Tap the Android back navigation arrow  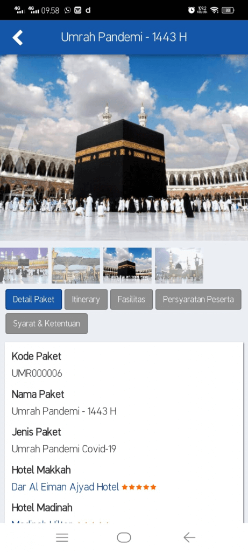pos(189,537)
